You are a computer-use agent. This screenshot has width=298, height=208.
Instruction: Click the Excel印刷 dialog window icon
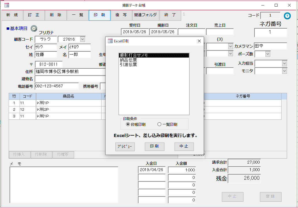point(110,41)
